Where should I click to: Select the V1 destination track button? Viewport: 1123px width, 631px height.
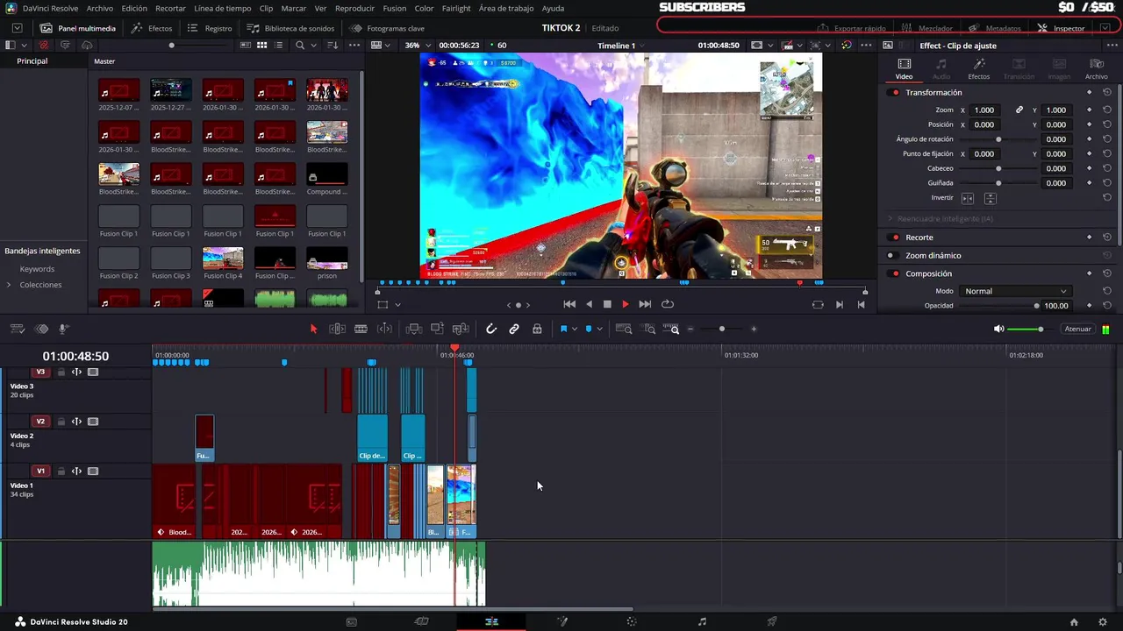click(x=40, y=471)
